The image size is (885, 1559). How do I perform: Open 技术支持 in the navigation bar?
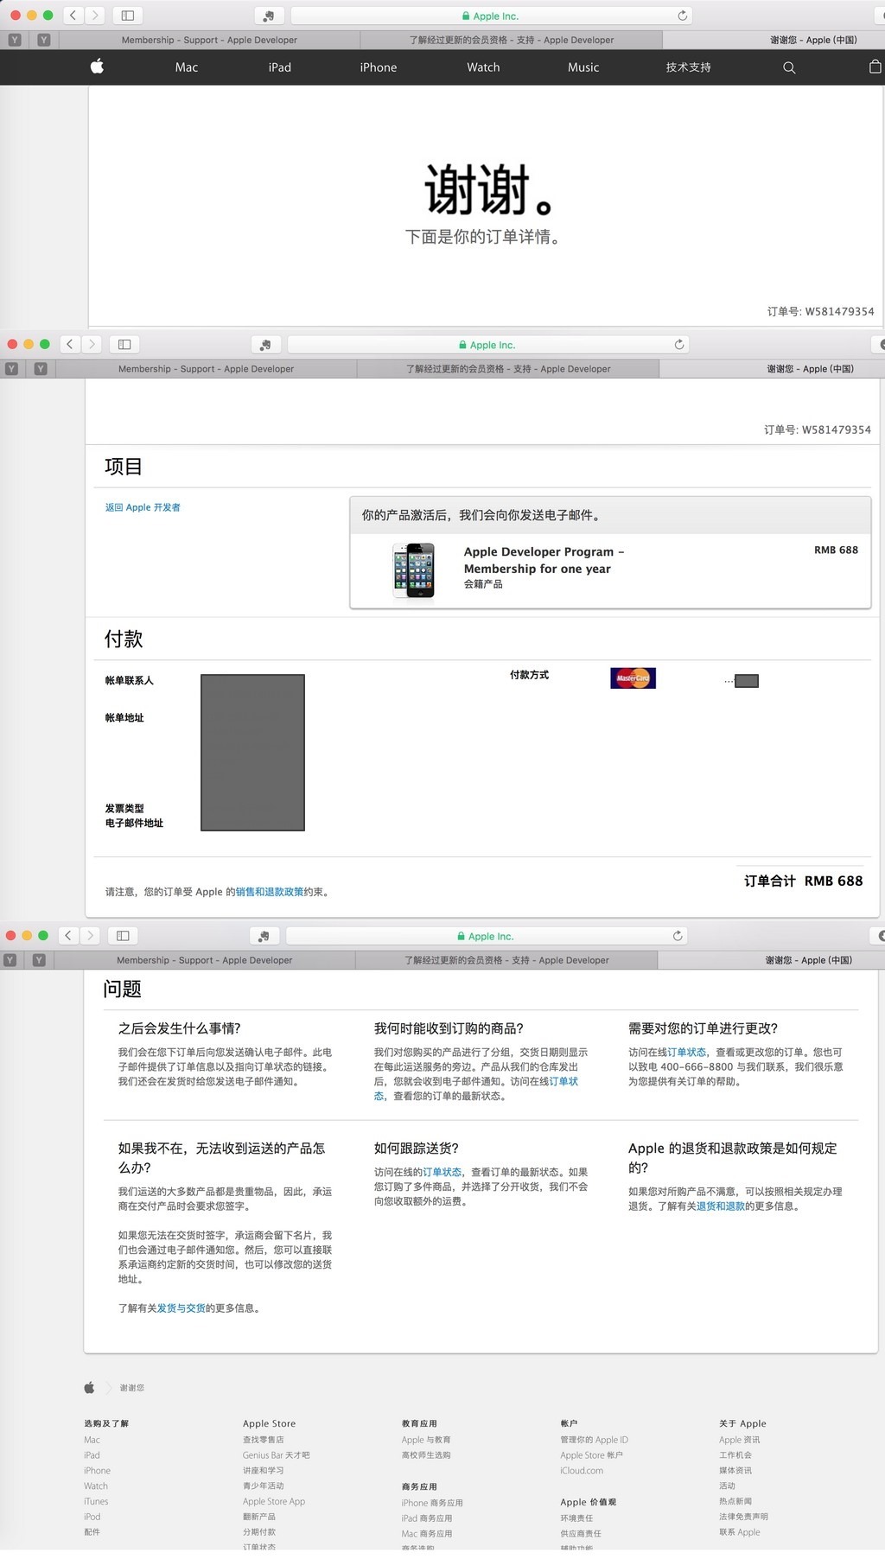[689, 67]
